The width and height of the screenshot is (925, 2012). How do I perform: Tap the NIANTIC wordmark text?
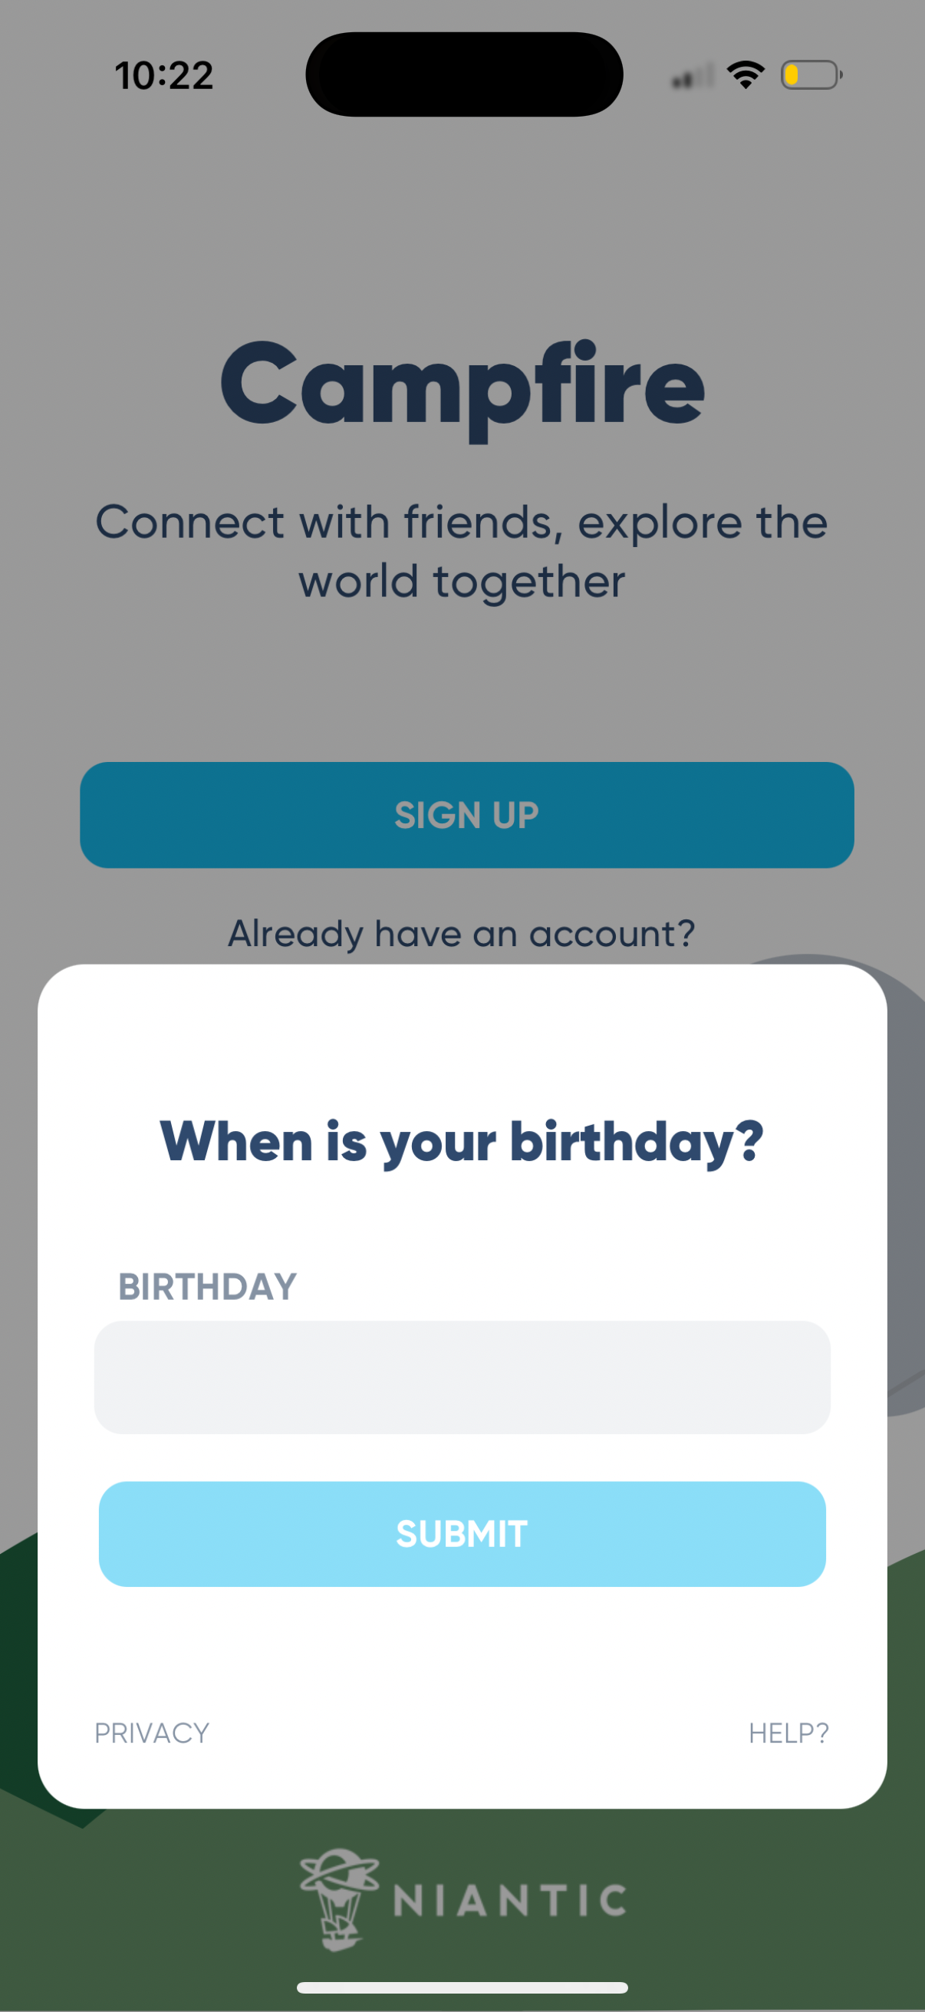[x=510, y=1900]
